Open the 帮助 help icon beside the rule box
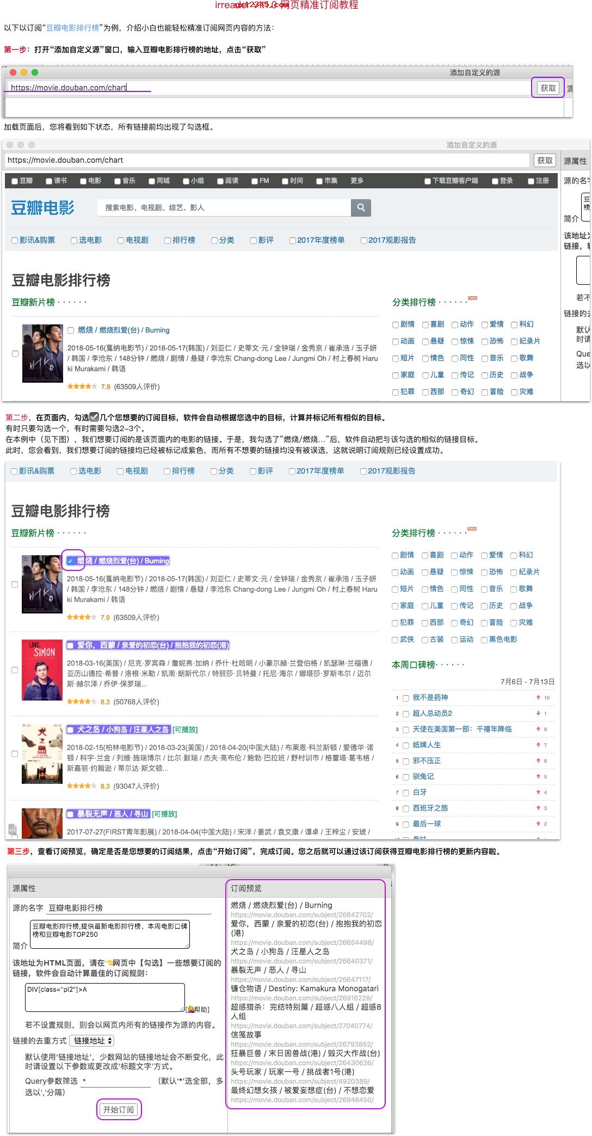The height and width of the screenshot is (1136, 592). 198,1009
